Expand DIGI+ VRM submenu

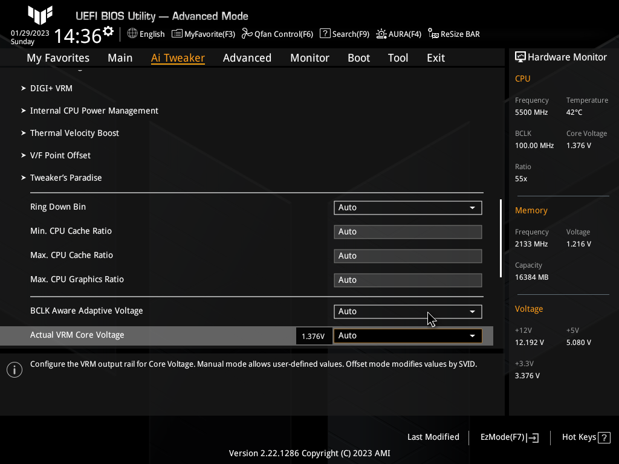(51, 88)
